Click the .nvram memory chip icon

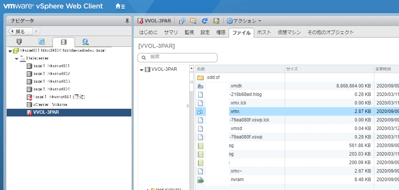pos(200,180)
